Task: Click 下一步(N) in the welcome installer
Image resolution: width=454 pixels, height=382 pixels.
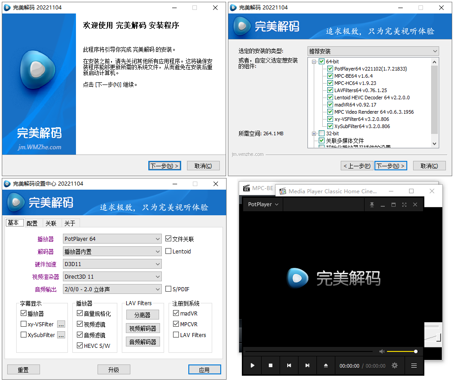Action: [165, 165]
